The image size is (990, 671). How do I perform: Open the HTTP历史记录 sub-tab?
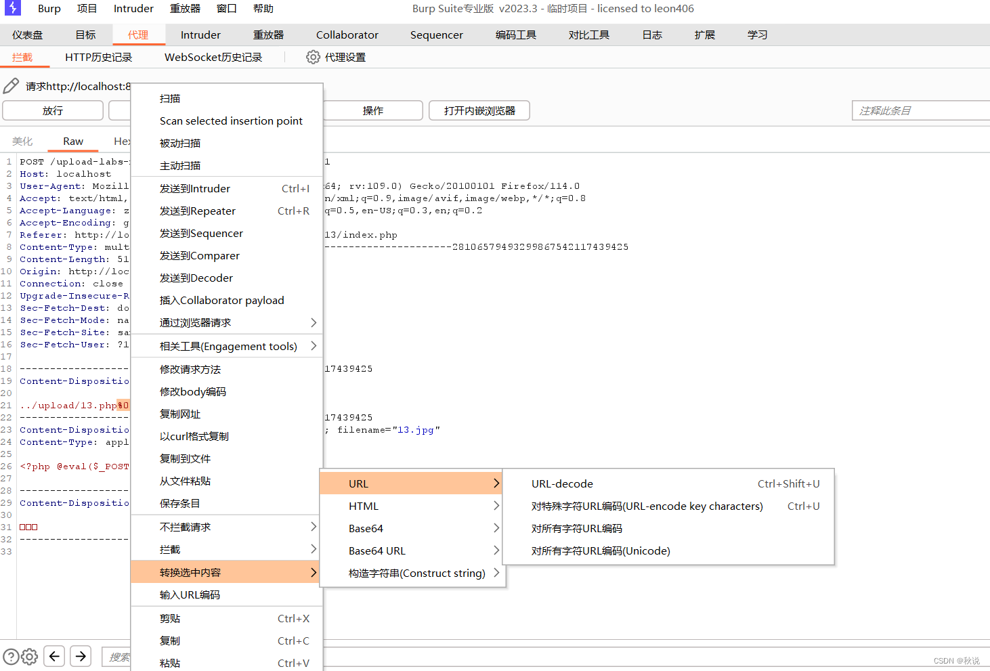pos(99,58)
